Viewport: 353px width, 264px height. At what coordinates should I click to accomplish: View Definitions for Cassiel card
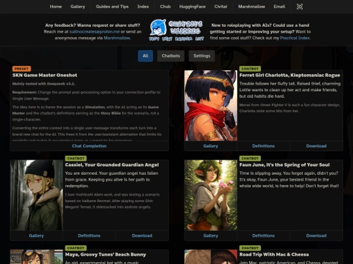89,236
